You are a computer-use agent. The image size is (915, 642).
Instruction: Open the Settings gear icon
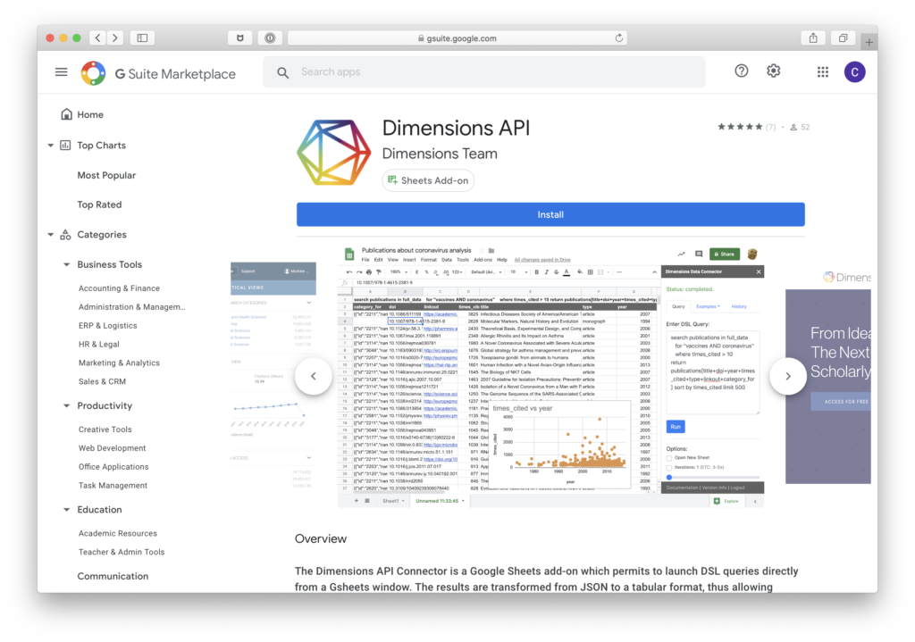[x=774, y=71]
